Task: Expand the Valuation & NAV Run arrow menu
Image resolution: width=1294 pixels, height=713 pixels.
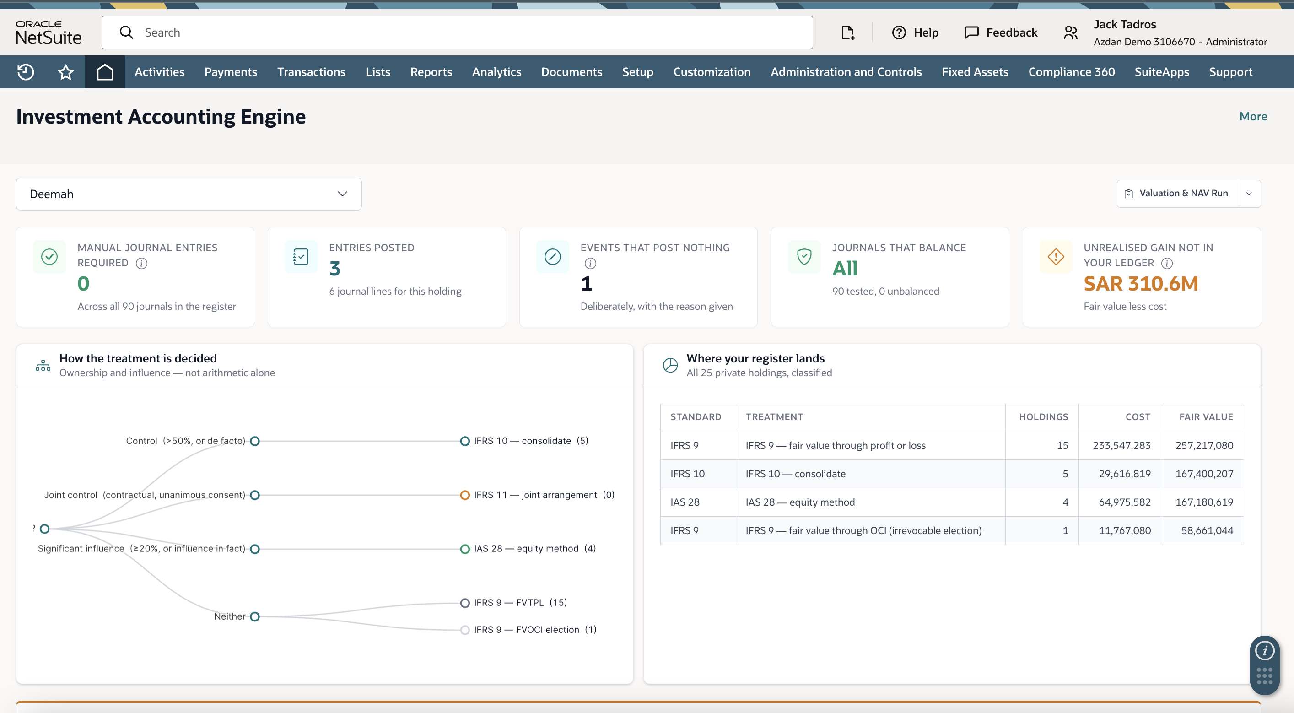Action: 1249,194
